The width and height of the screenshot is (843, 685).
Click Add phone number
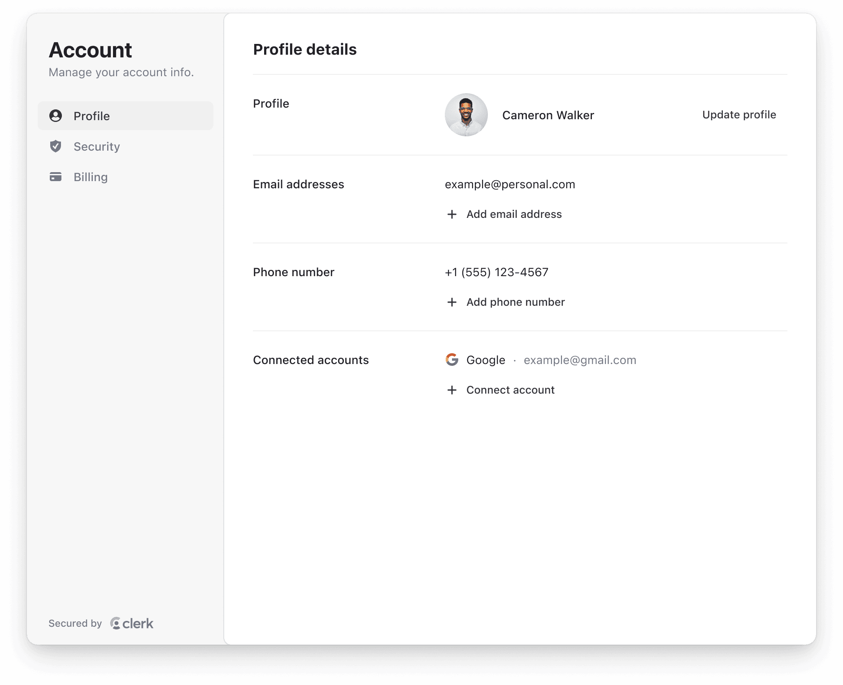click(x=516, y=302)
